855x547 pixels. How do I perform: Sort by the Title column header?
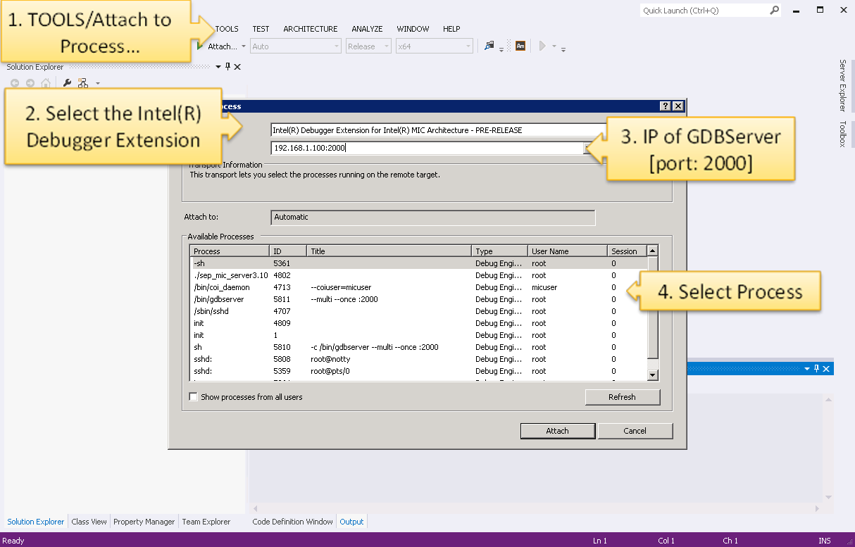389,251
